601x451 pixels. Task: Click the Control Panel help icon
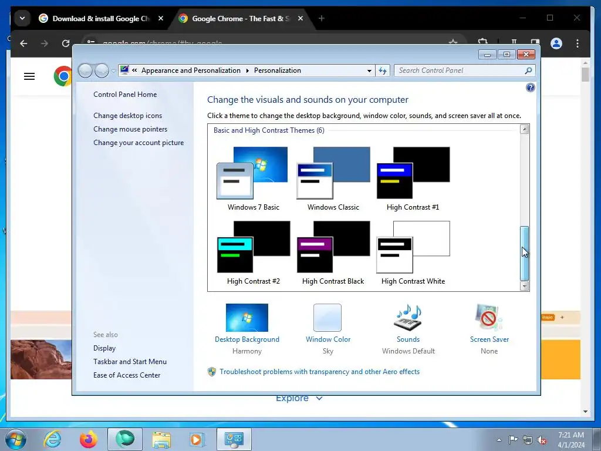tap(530, 88)
